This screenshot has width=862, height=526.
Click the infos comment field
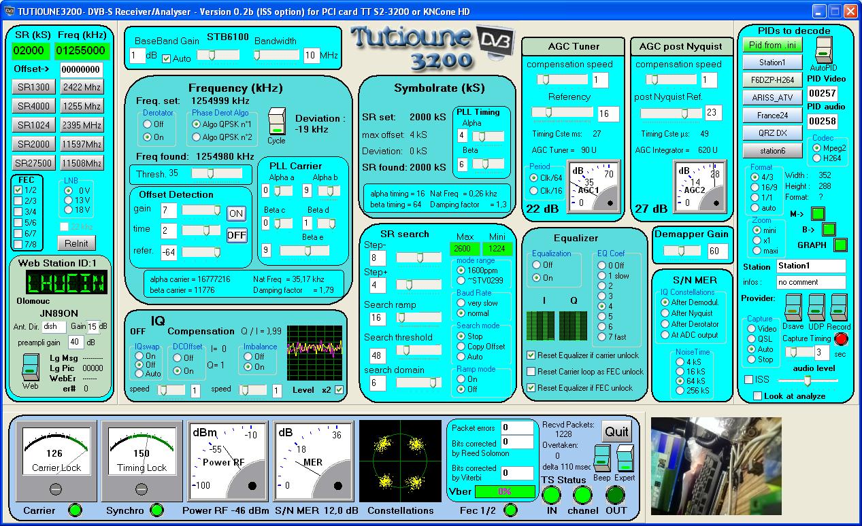[811, 282]
